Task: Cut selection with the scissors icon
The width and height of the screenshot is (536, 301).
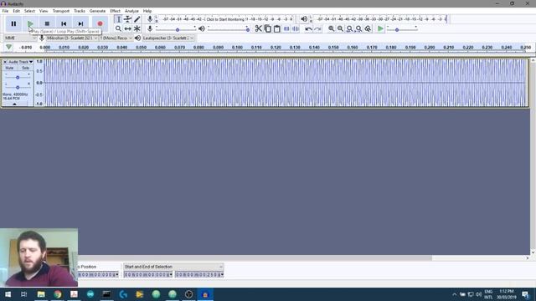Action: click(x=259, y=28)
